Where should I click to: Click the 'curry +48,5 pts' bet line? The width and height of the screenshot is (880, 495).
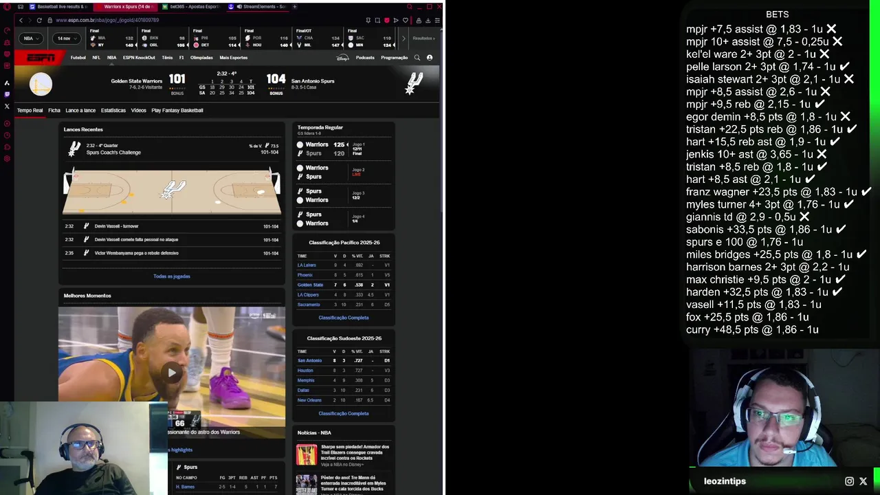[x=752, y=330]
